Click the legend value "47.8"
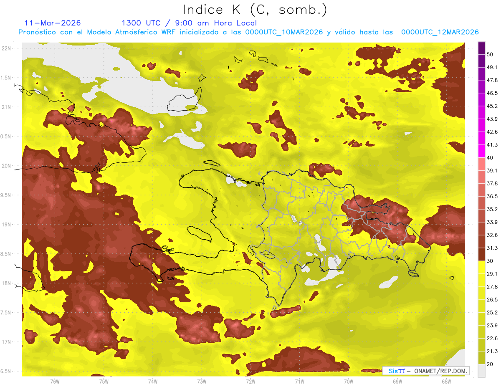Screen dimensions: 501x387 (492, 81)
